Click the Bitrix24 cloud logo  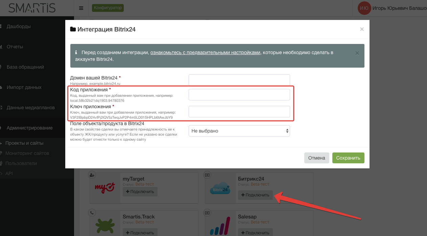(220, 189)
